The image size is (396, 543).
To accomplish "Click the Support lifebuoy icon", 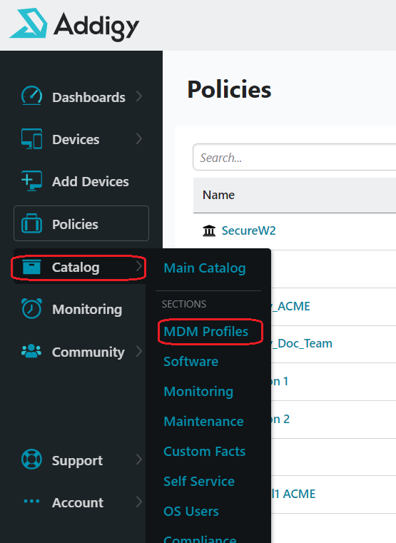I will 31,460.
